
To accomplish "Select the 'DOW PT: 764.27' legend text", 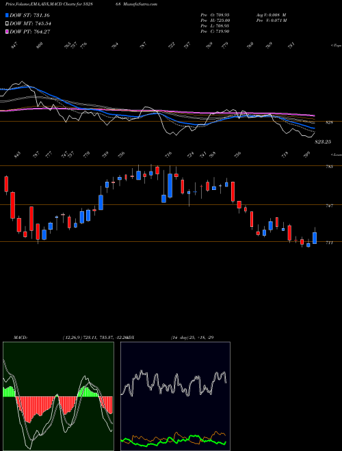I will click(30, 31).
